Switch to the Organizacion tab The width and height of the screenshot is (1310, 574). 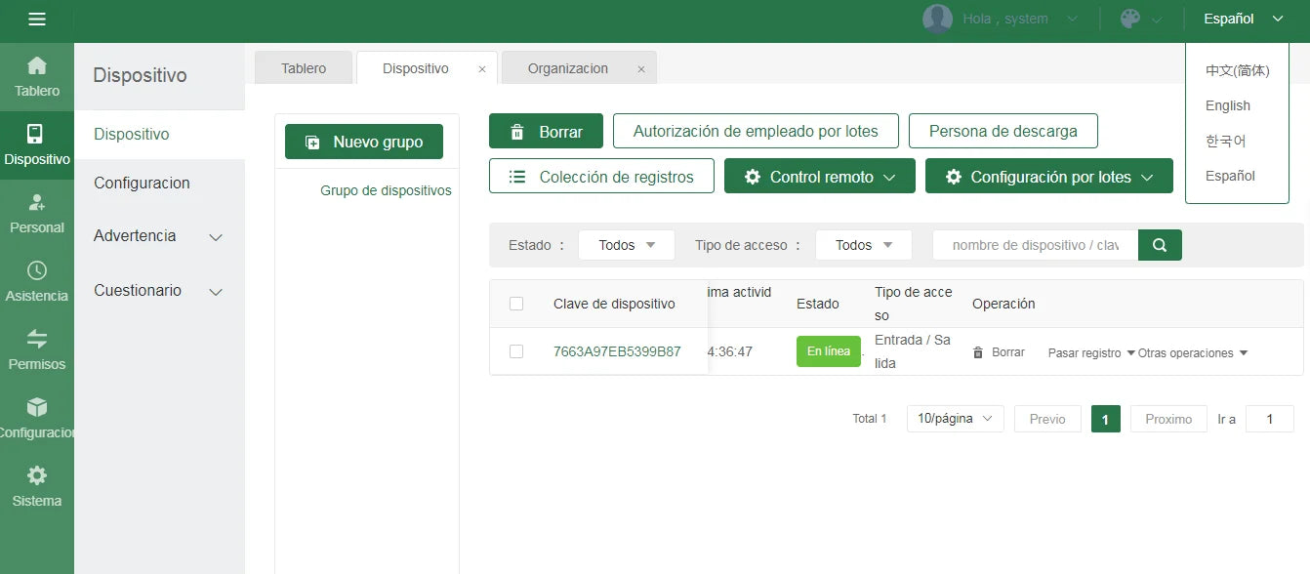tap(568, 67)
